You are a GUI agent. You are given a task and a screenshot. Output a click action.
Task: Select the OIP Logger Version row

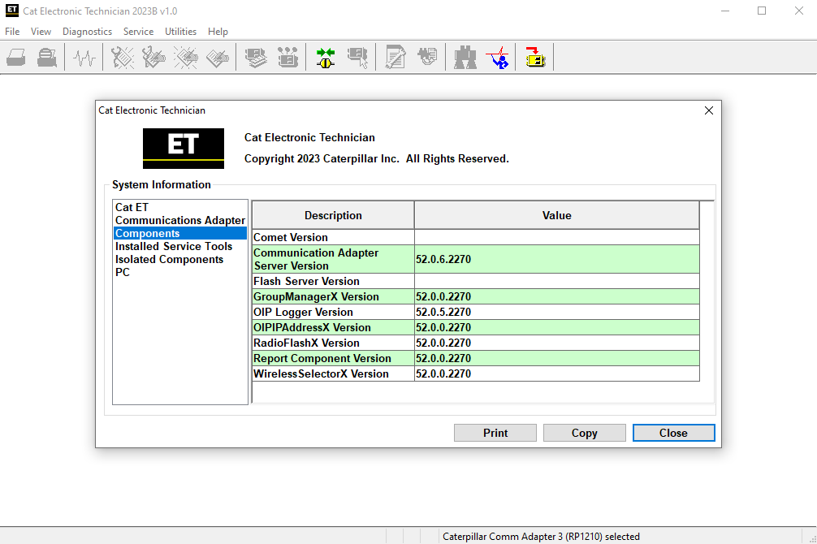coord(475,312)
